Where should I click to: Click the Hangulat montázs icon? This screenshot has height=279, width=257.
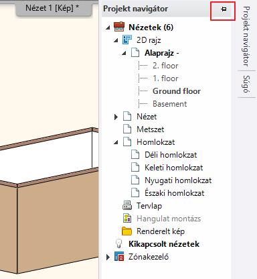127,218
